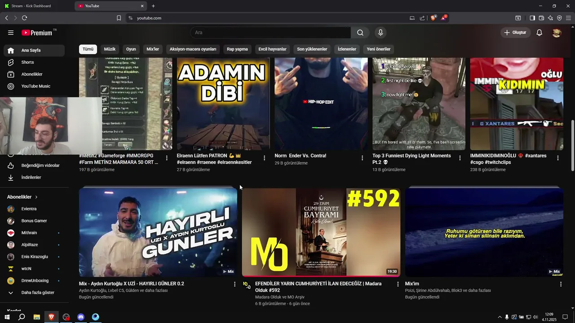Bookmark this page icon

click(119, 18)
